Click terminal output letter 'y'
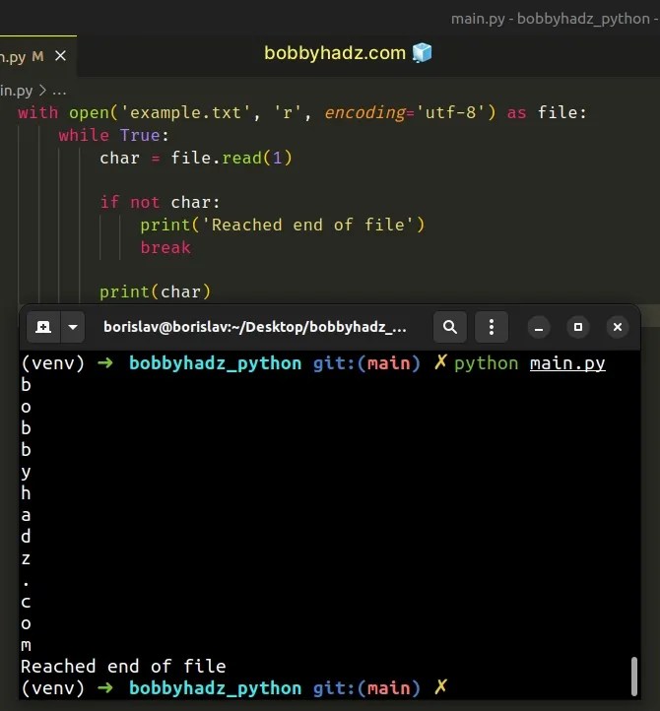Viewport: 660px width, 711px height. [x=26, y=472]
